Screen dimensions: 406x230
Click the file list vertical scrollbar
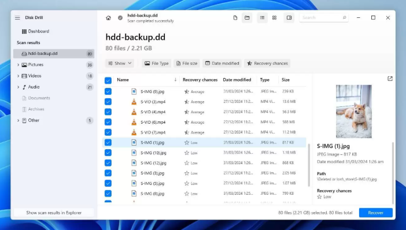(309, 165)
